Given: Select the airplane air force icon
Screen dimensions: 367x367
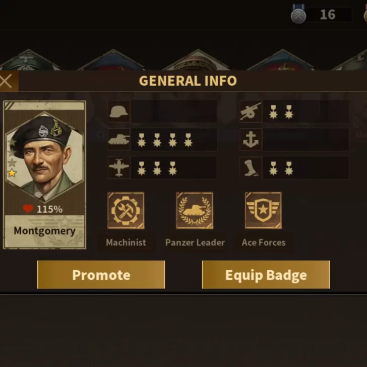Looking at the screenshot, I should [119, 167].
